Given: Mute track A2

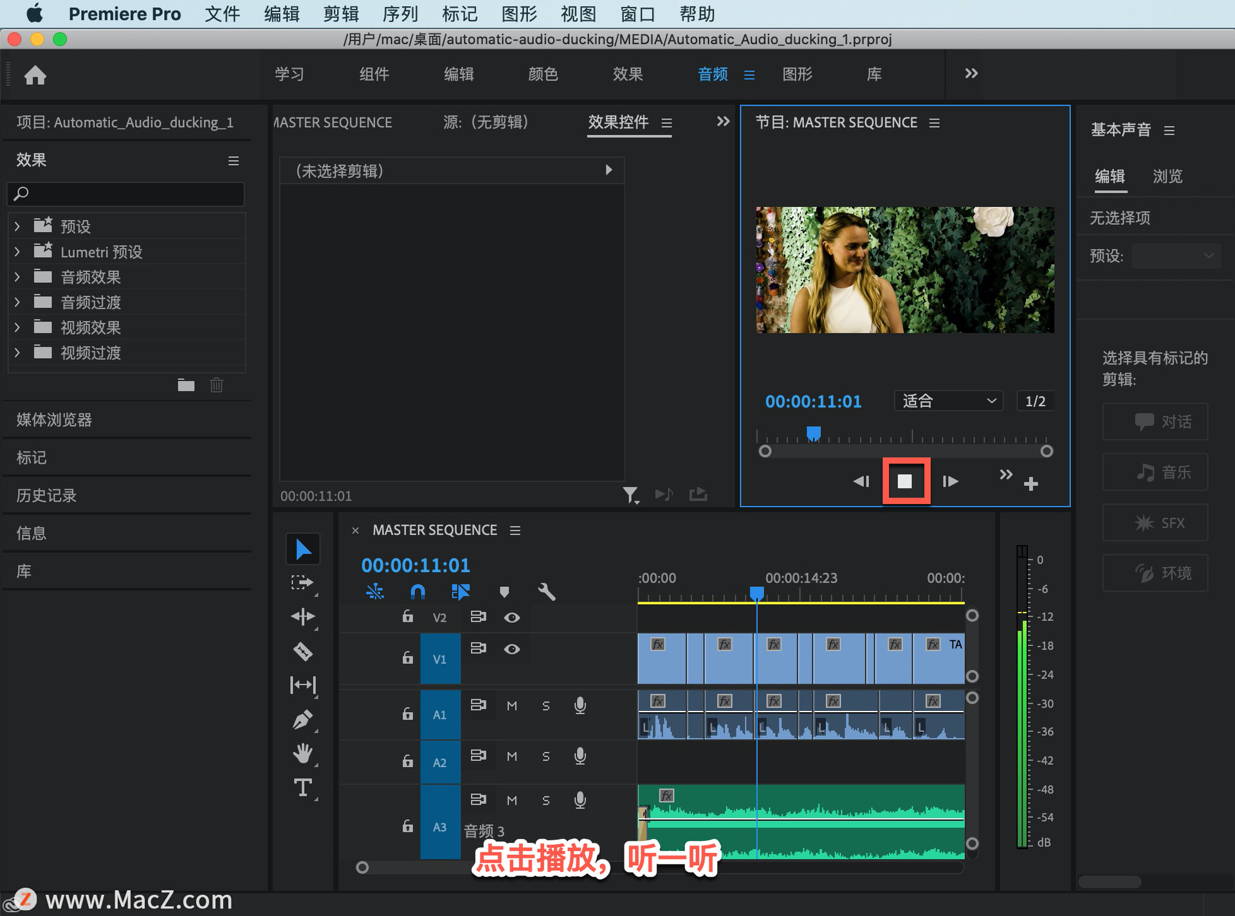Looking at the screenshot, I should [x=512, y=756].
